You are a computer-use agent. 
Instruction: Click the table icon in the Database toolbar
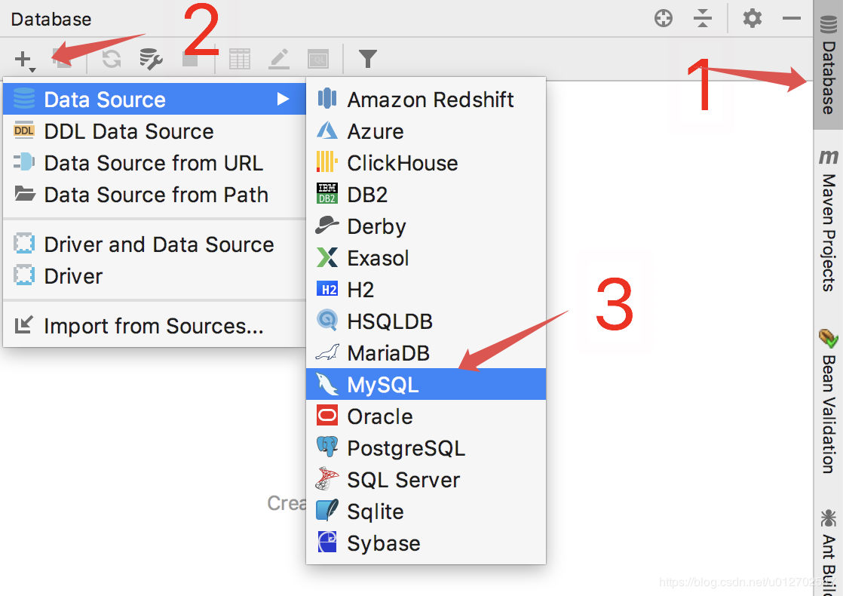click(240, 58)
